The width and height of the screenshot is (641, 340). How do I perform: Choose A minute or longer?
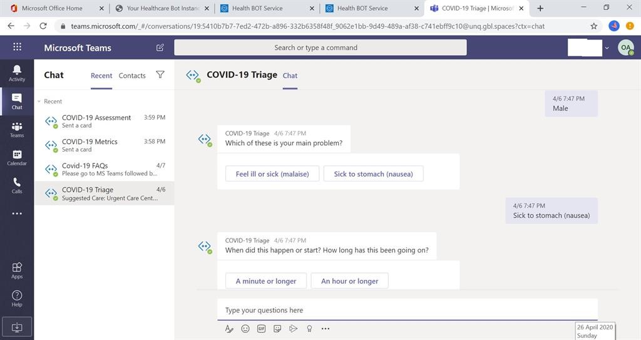pyautogui.click(x=265, y=281)
